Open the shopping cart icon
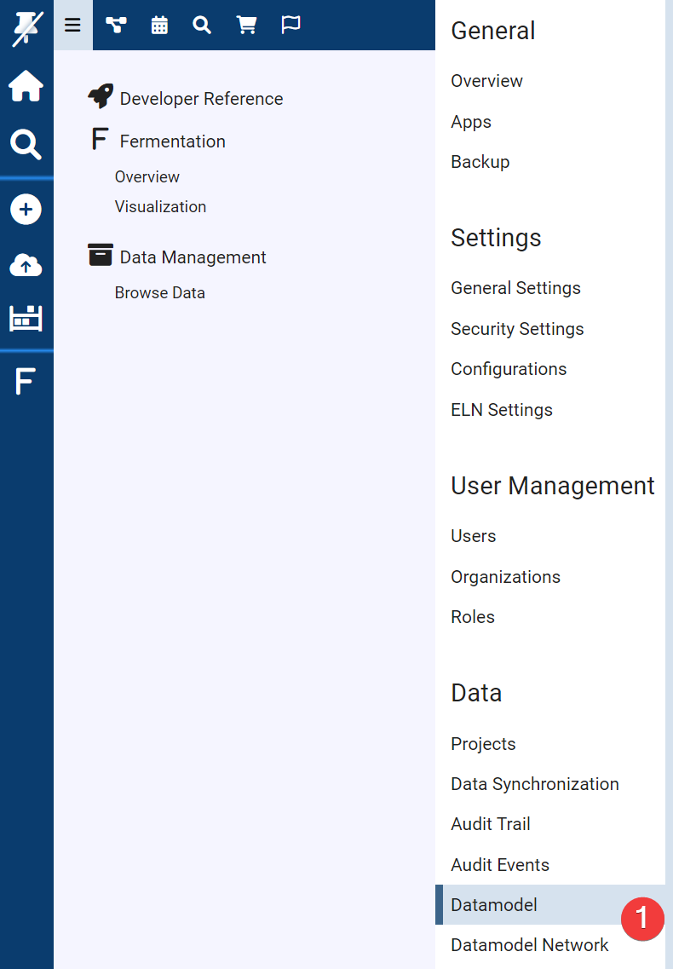Screen dimensions: 673x969 (x=246, y=26)
